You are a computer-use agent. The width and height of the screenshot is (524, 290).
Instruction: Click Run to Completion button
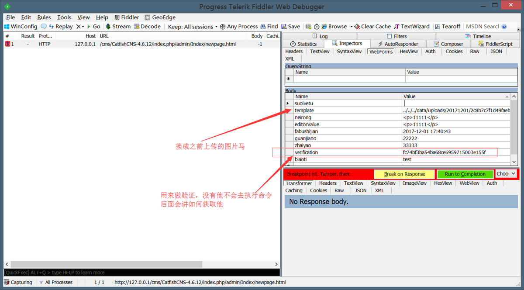click(465, 174)
